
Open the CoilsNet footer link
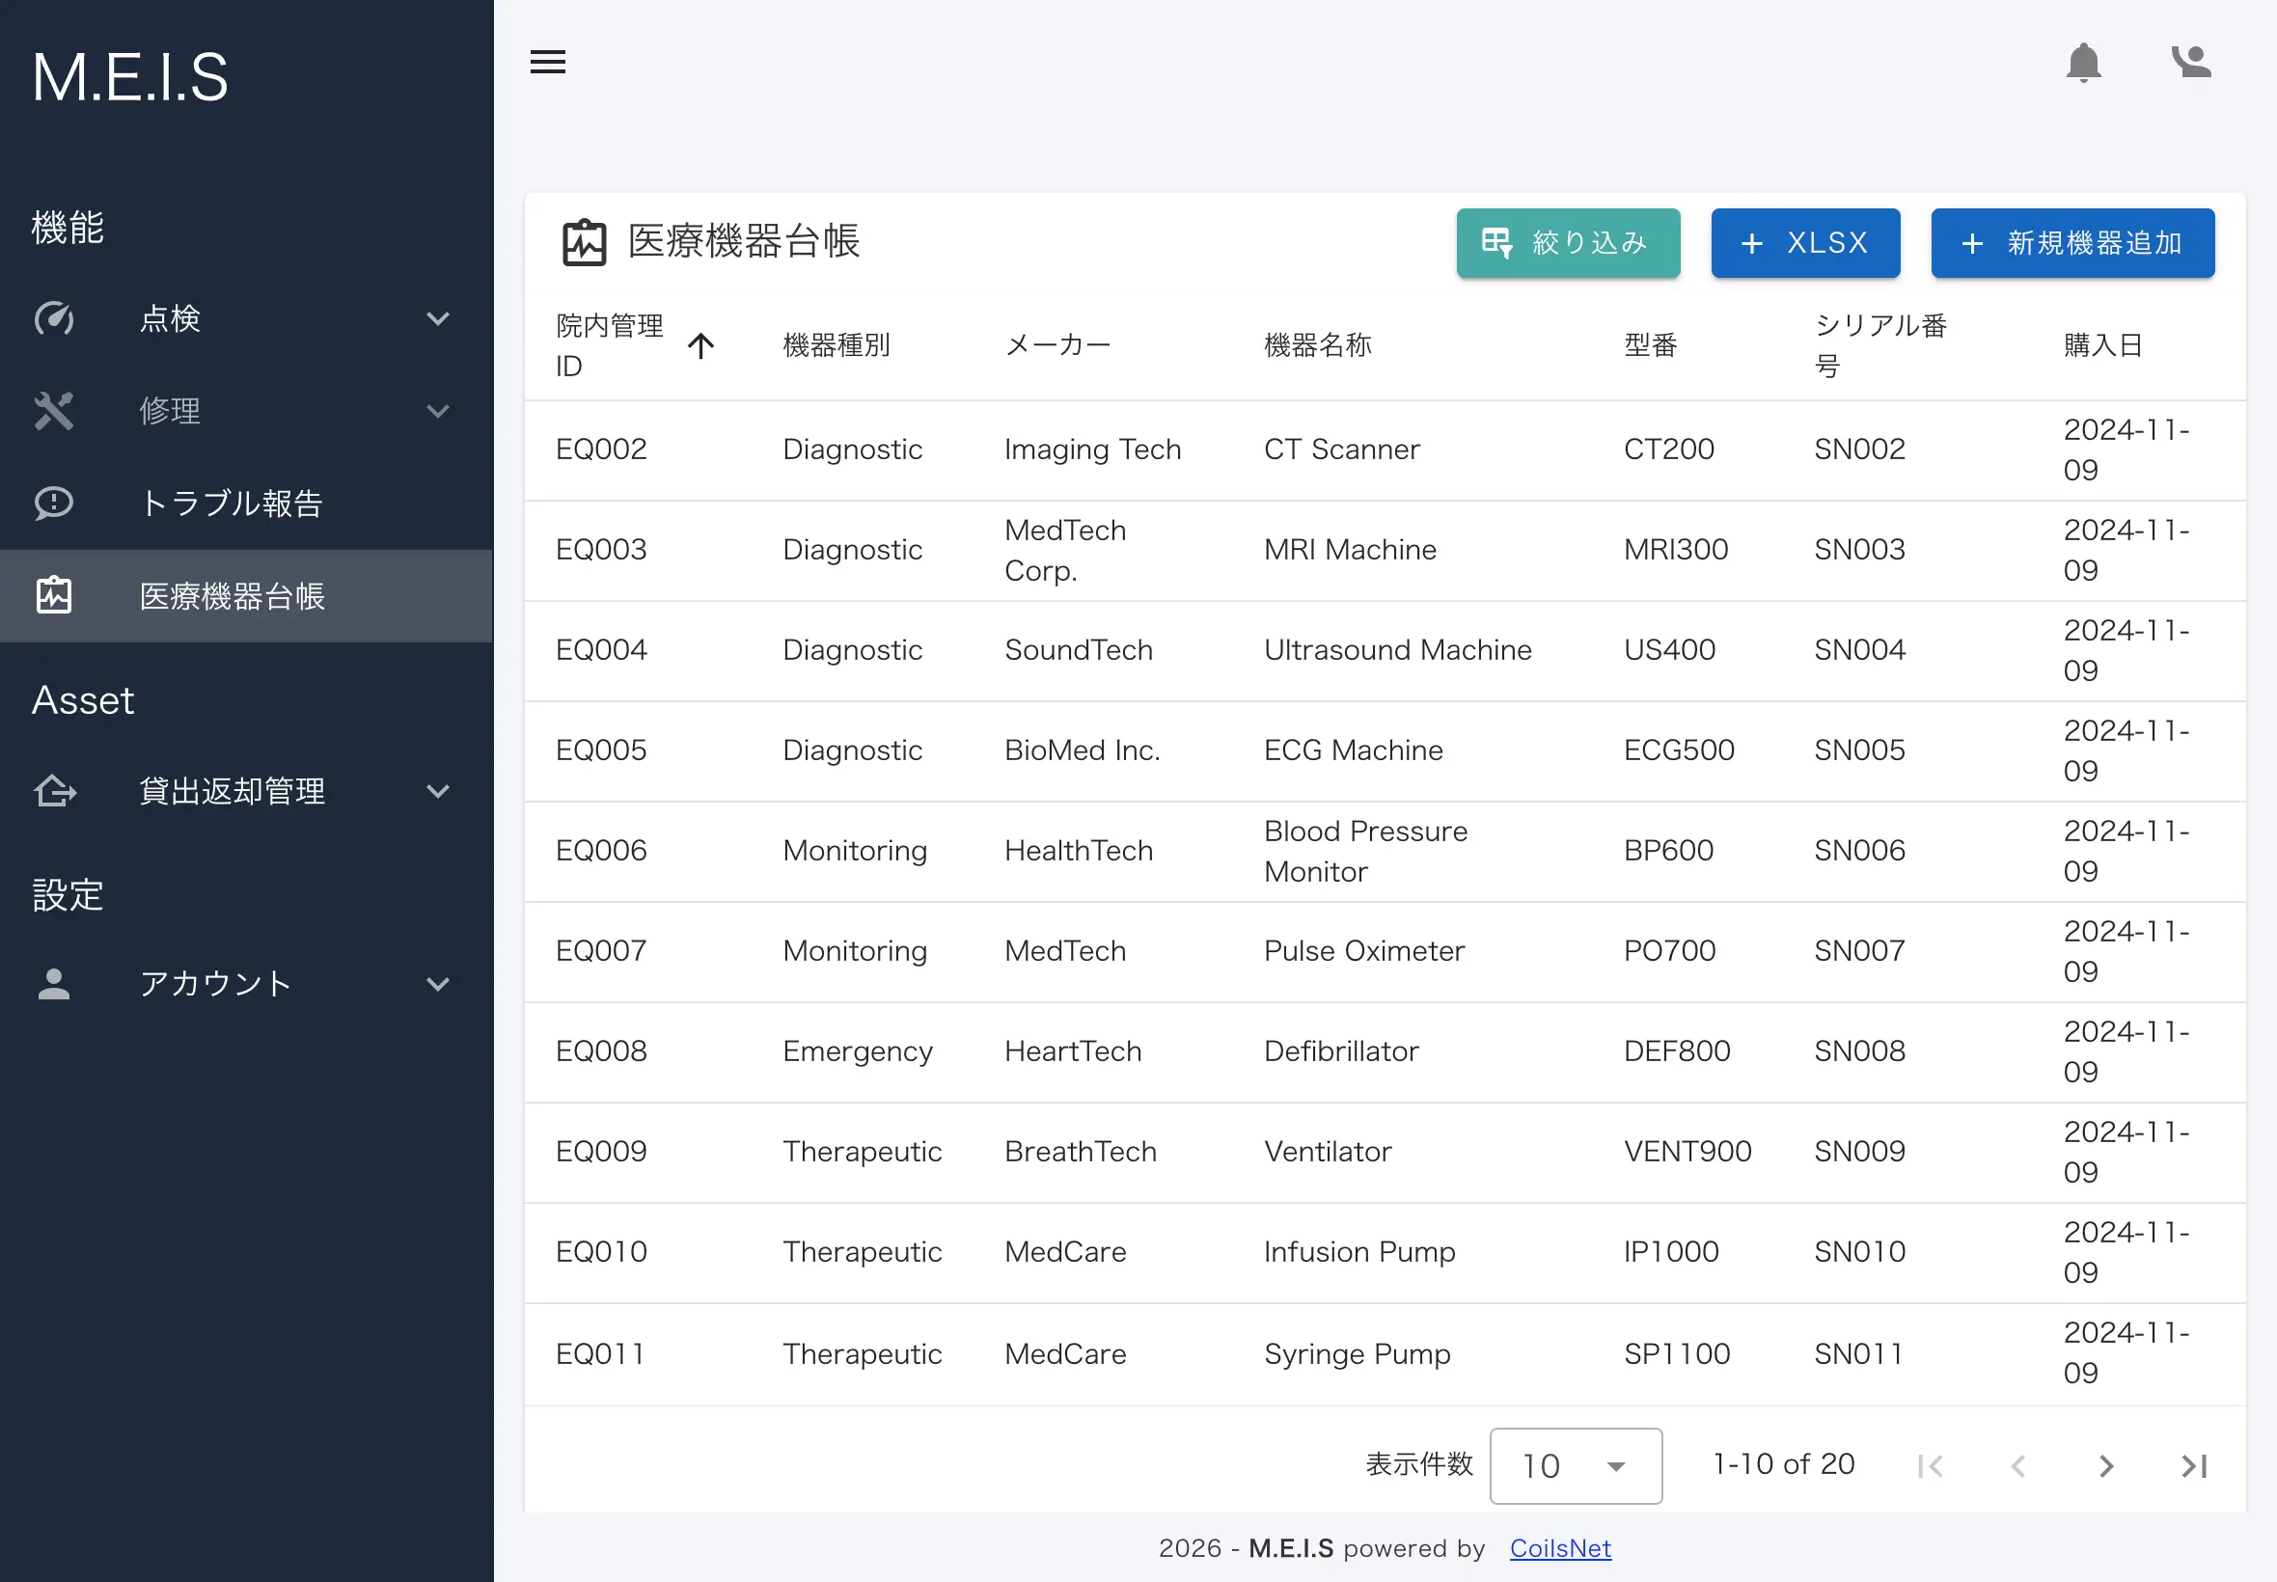(1560, 1547)
